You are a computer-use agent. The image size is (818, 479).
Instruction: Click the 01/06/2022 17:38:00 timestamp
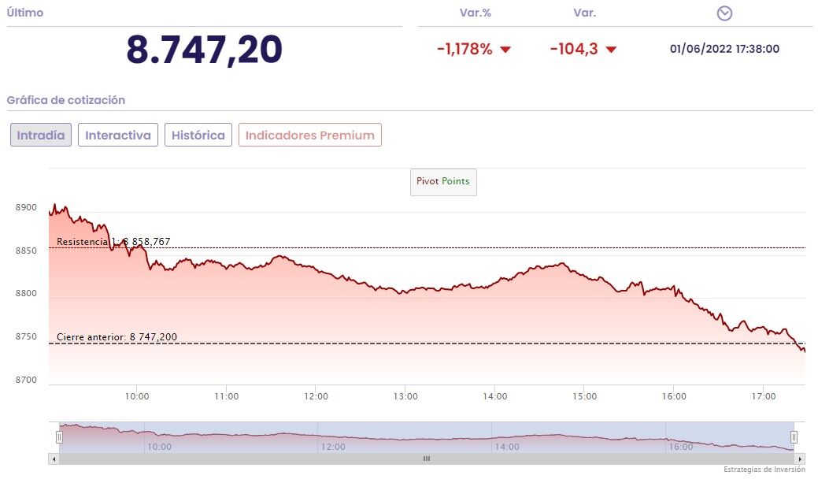click(x=724, y=49)
